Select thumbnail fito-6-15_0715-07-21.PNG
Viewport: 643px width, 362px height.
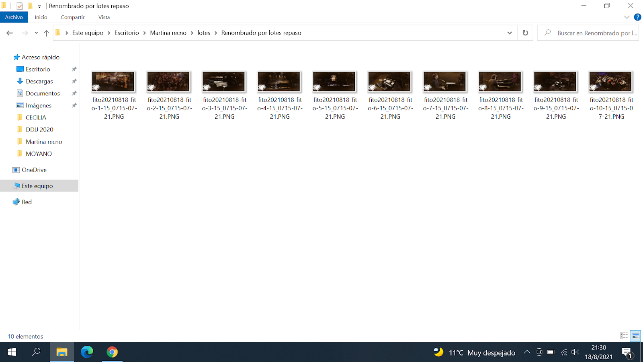pyautogui.click(x=389, y=82)
